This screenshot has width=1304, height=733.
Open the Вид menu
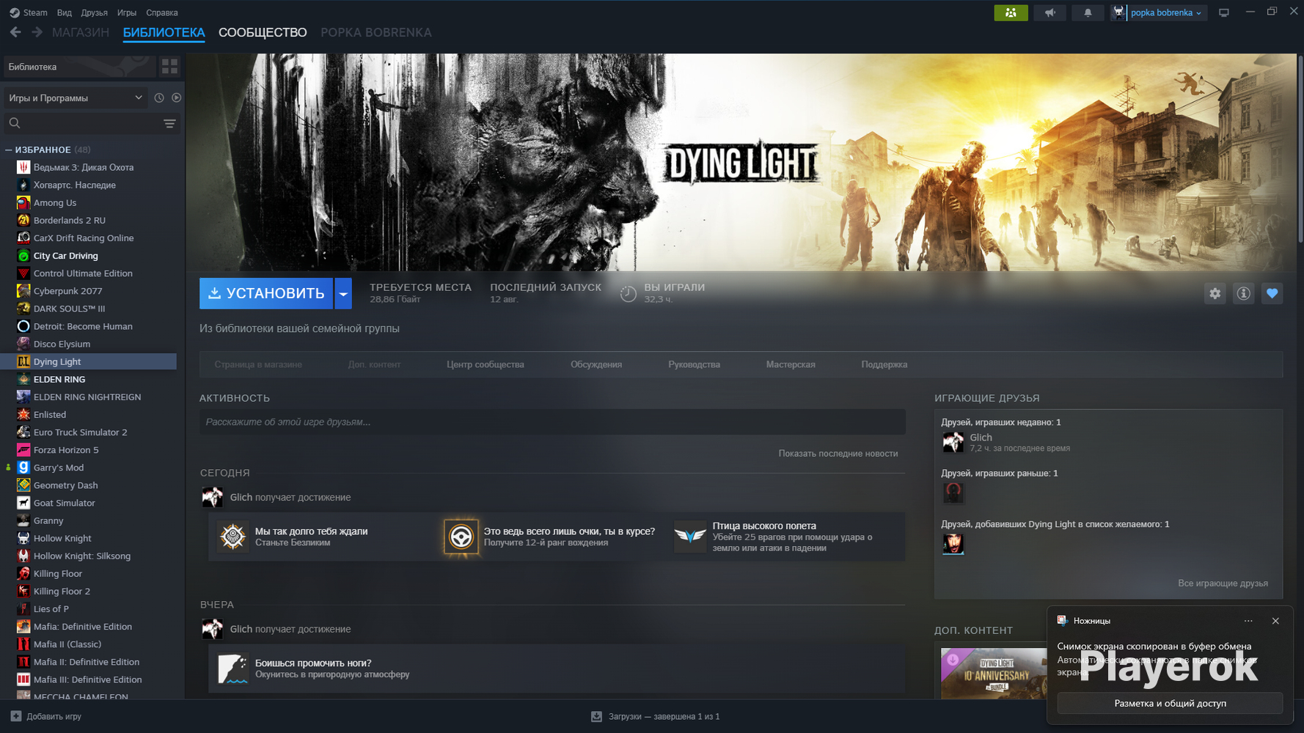[65, 12]
